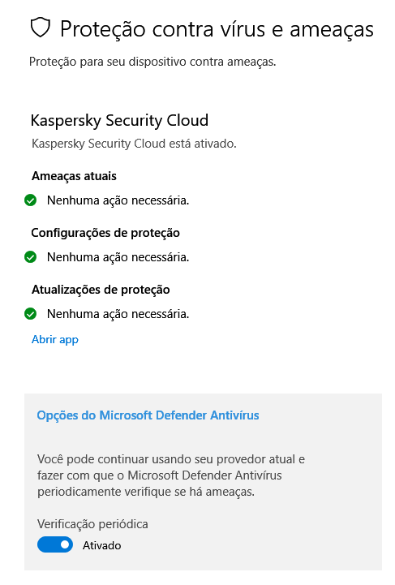Click the Ativado label beside the toggle
Image resolution: width=395 pixels, height=585 pixels.
coord(102,545)
